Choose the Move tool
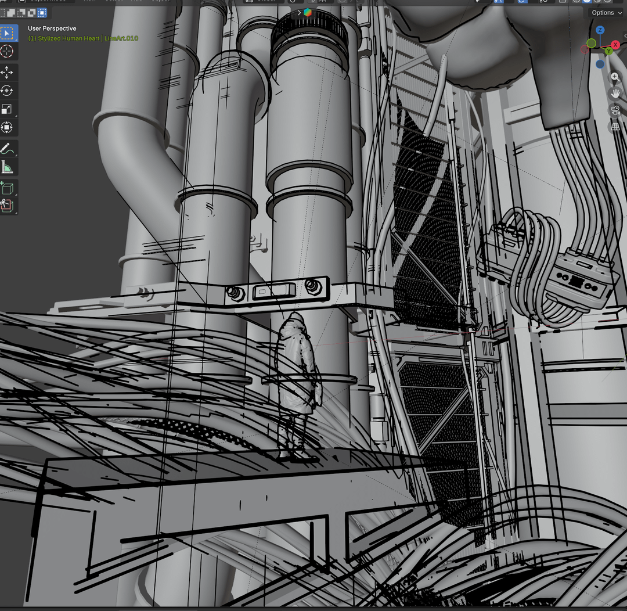The height and width of the screenshot is (611, 627). coord(8,73)
